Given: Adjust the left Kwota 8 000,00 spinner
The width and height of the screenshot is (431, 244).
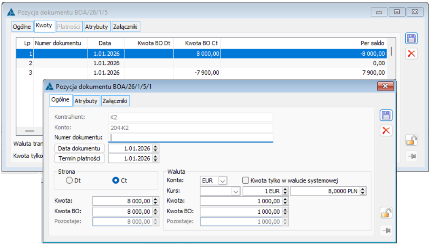Looking at the screenshot, I should click(156, 201).
